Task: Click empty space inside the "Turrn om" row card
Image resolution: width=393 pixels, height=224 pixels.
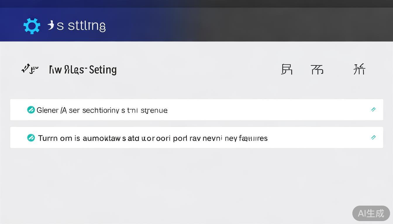Action: click(x=316, y=137)
